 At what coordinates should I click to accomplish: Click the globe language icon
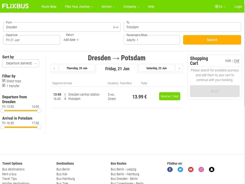(217, 7)
